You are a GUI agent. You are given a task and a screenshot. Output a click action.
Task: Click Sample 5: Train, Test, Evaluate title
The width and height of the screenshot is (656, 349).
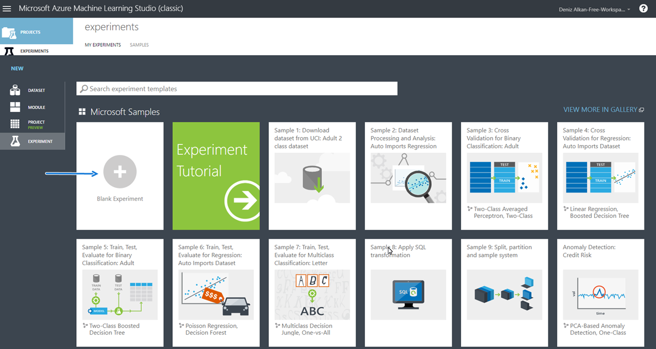click(110, 255)
